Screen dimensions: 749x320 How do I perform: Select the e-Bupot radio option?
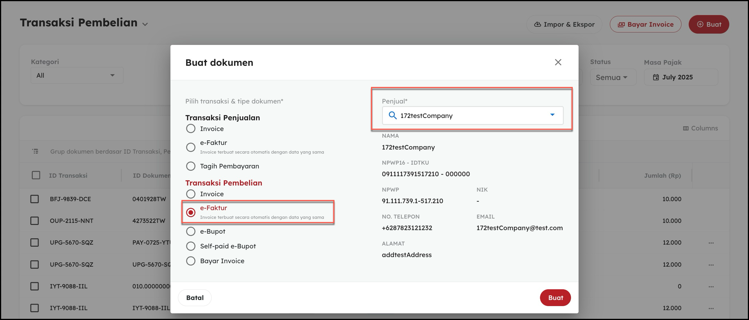[191, 231]
